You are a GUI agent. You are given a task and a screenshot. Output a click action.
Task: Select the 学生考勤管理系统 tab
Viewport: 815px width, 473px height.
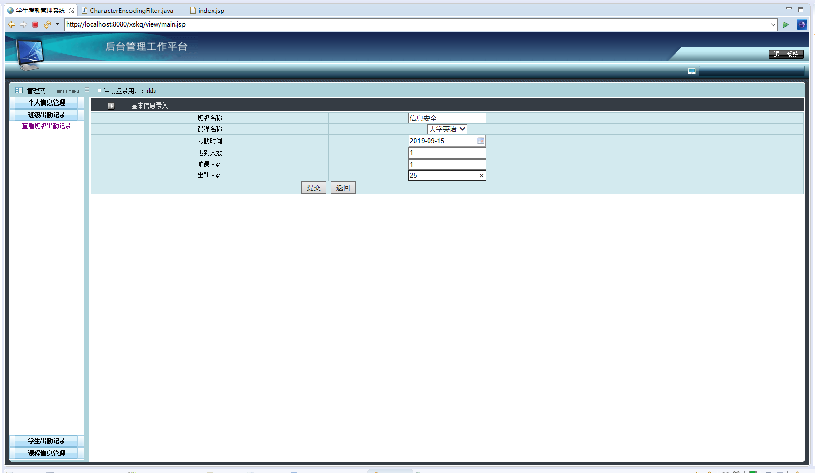point(40,10)
